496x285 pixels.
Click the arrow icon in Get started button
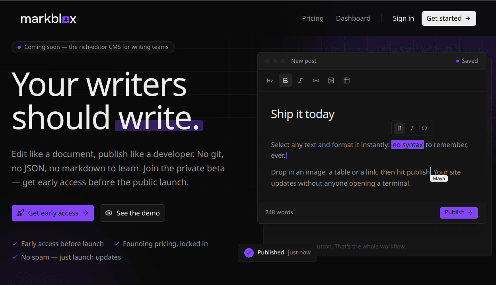coord(468,18)
